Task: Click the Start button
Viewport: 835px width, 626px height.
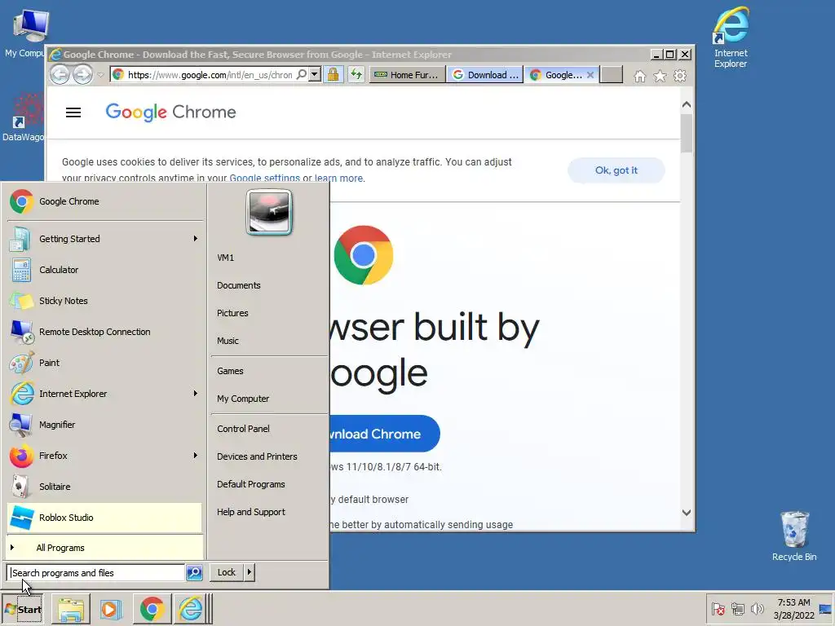Action: click(23, 610)
